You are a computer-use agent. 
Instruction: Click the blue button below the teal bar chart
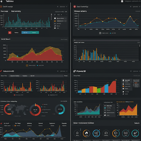[x=26, y=32]
